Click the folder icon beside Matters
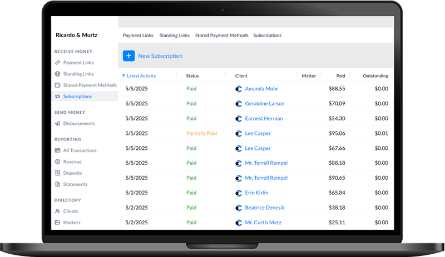Viewport: 445px width, 257px height. tap(58, 223)
